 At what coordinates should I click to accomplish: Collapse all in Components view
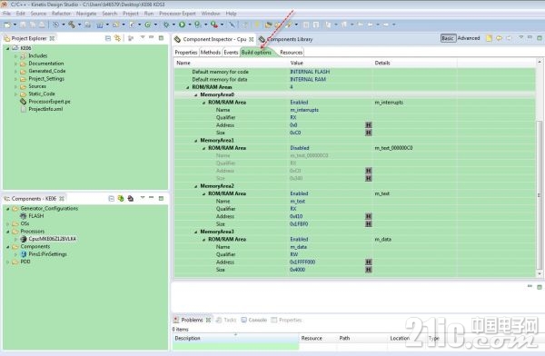111,199
